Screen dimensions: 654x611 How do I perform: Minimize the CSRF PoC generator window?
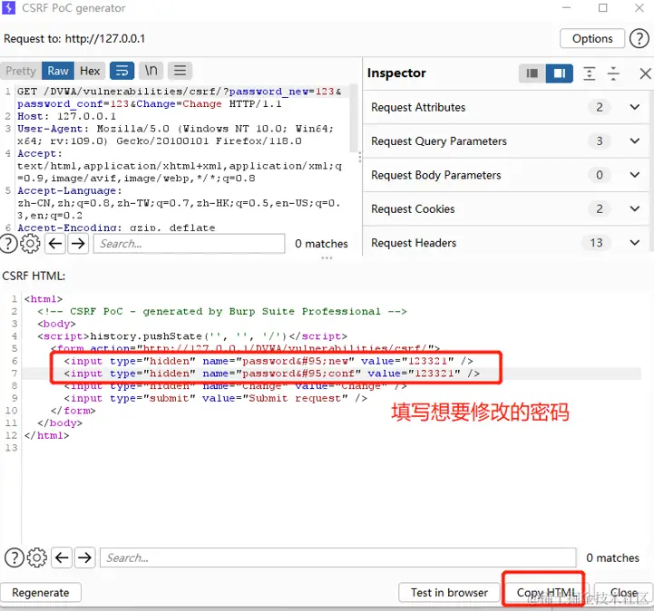pos(566,8)
